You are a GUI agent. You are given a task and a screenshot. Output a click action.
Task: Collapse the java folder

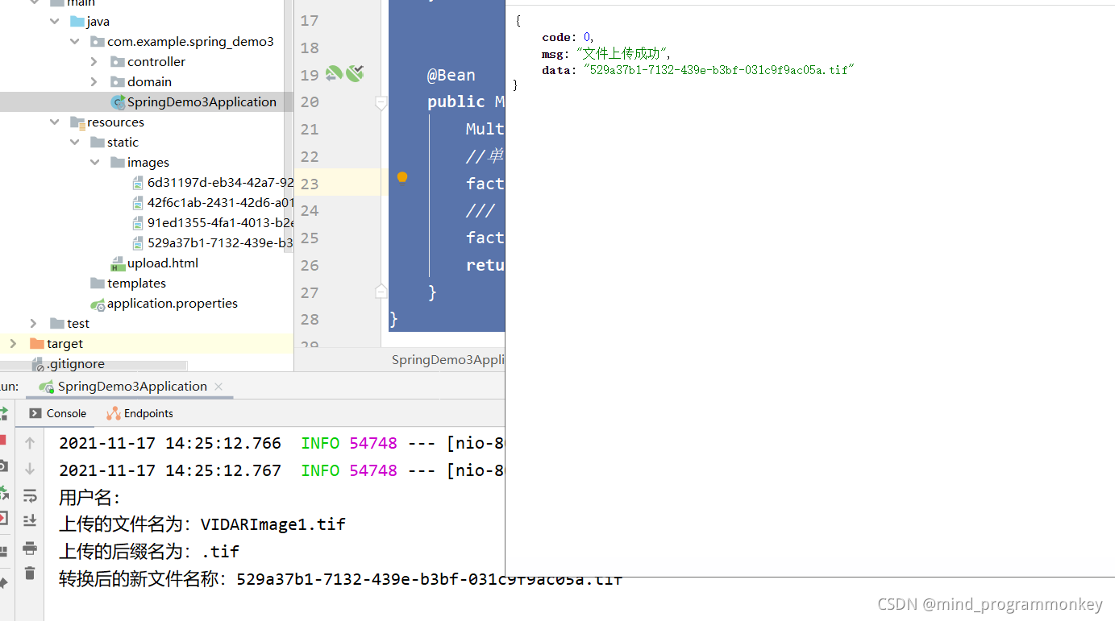click(x=54, y=21)
